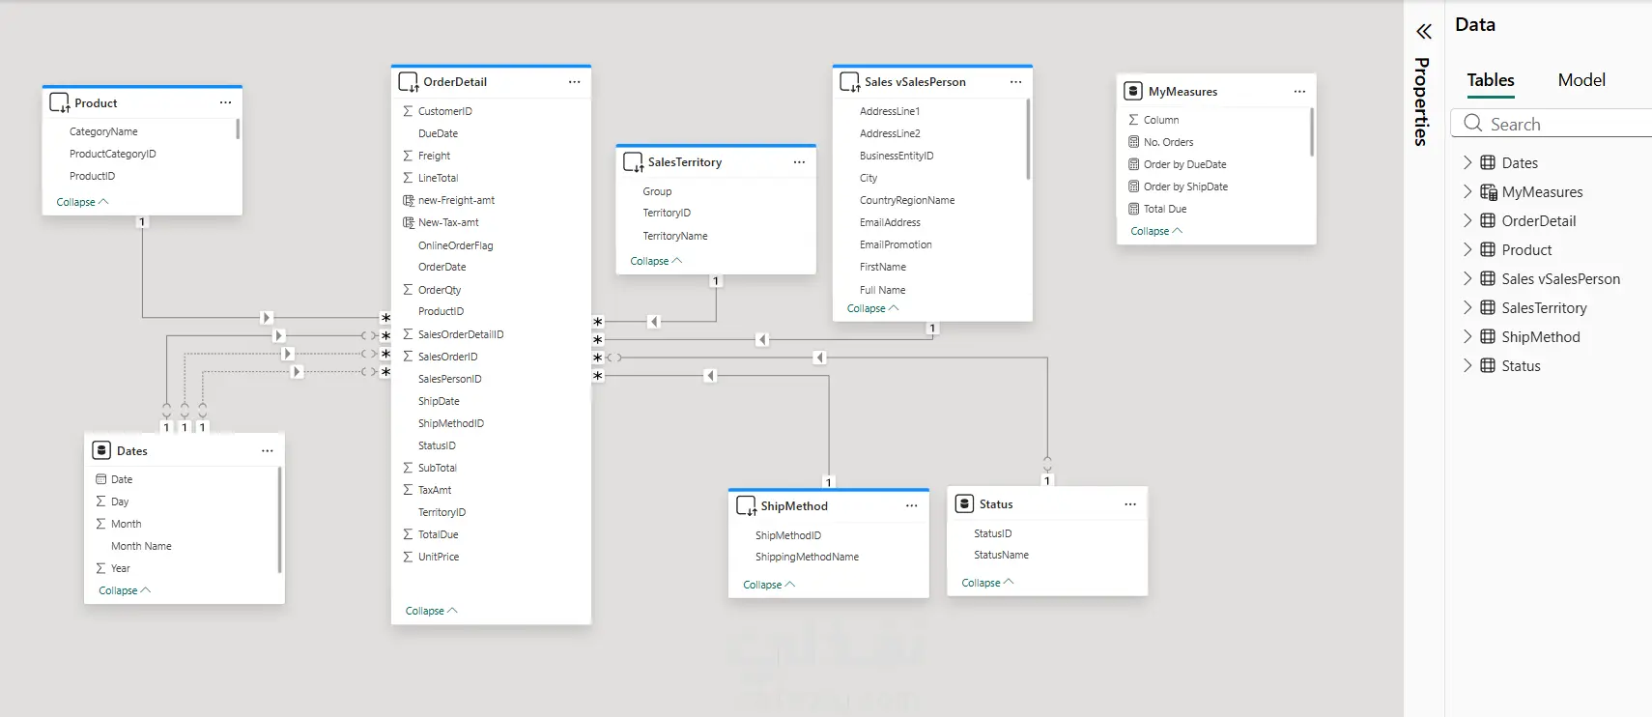Expand OrderDetail in the Data pane
Image resolution: width=1652 pixels, height=717 pixels.
point(1467,220)
